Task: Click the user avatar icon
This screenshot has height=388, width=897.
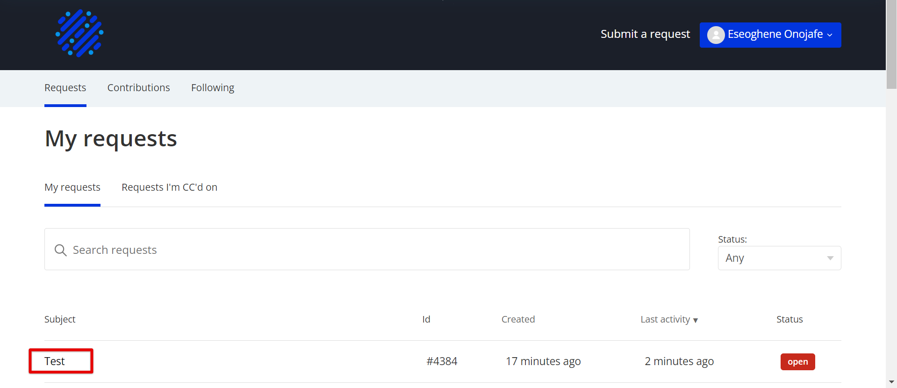Action: coord(716,35)
